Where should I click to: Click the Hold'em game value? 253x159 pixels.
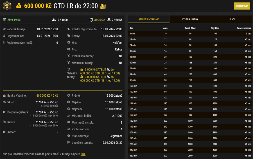click(117, 43)
